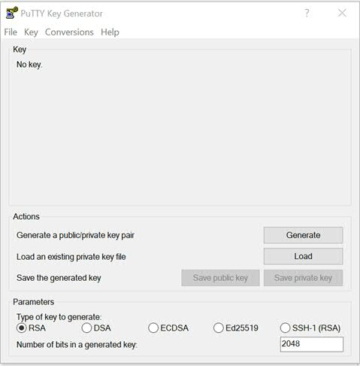Open the Help menu
360x366 pixels.
(x=110, y=32)
